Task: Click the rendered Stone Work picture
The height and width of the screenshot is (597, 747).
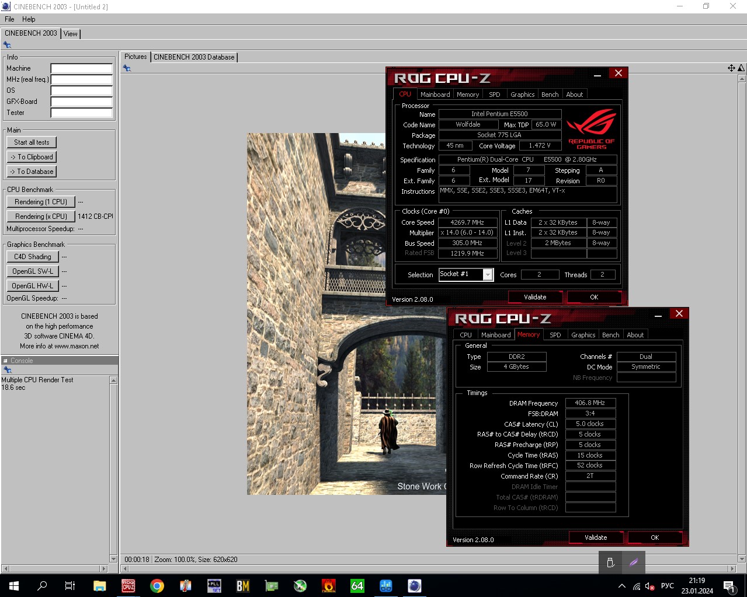Action: point(346,314)
